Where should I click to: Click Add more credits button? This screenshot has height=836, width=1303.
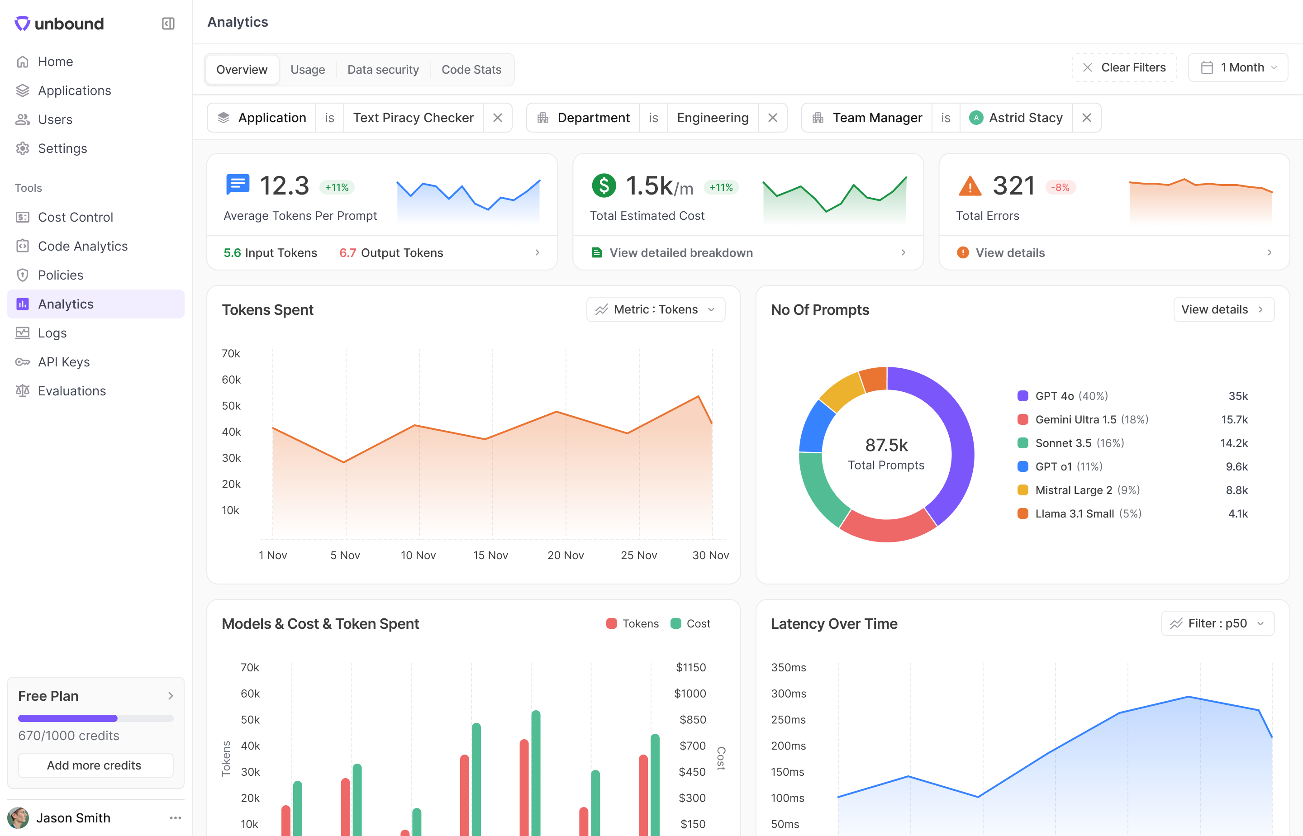[x=95, y=765]
